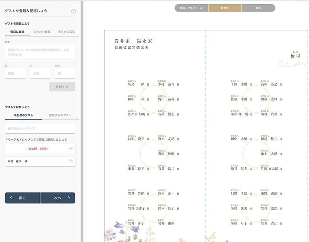Switch to 宛名から取込 tab
The width and height of the screenshot is (309, 242).
pyautogui.click(x=66, y=32)
